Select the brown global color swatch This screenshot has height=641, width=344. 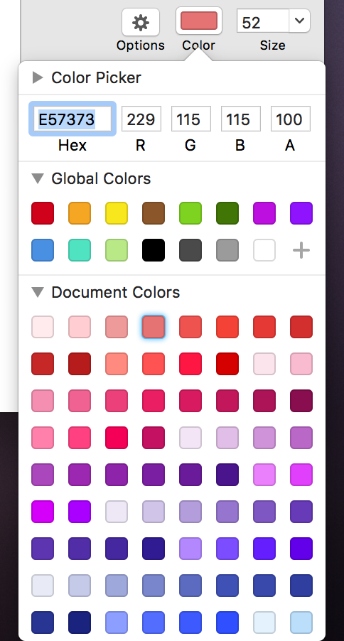pyautogui.click(x=154, y=213)
